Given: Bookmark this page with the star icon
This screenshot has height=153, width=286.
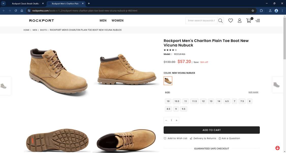Looking at the screenshot, I should (253, 11).
